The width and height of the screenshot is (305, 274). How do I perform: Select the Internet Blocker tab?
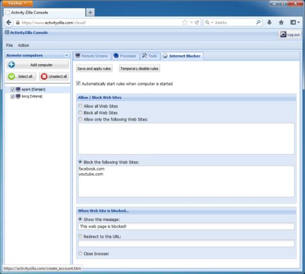[182, 56]
